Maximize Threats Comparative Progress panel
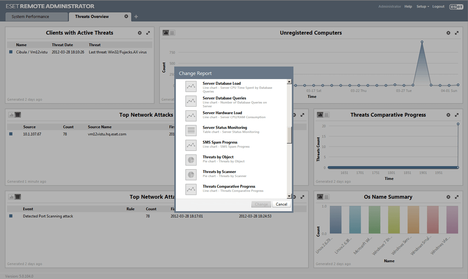Viewport: 468px width, 279px height. click(x=457, y=115)
